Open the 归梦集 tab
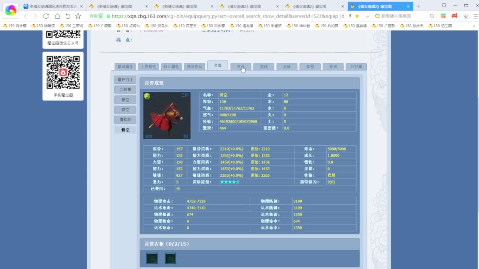The height and width of the screenshot is (269, 479). (x=356, y=67)
